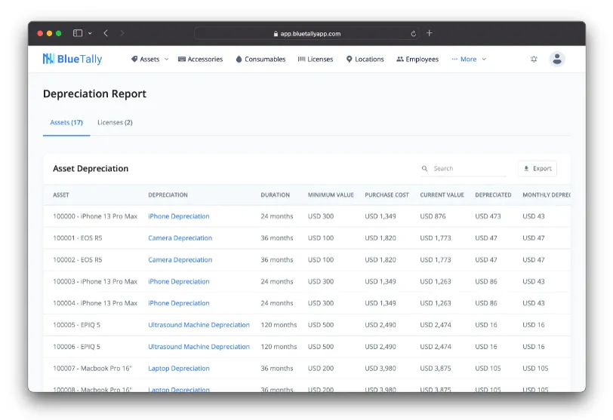Screen dimensions: 613x420
Task: Click the Asset Depreciation table title
Action: 91,169
